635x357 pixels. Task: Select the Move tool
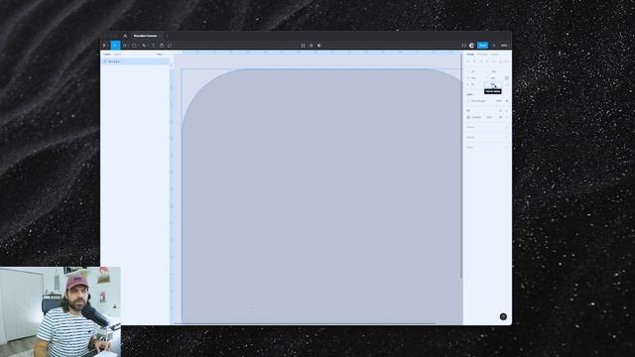(x=115, y=46)
